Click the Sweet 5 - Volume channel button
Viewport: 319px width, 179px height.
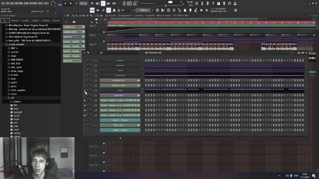pos(120,120)
